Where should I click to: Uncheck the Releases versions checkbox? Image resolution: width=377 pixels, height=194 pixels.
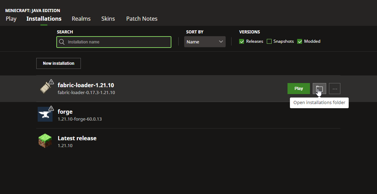pos(242,41)
